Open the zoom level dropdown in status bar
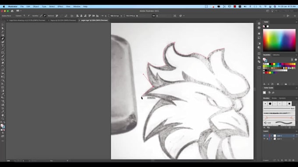The height and width of the screenshot is (167, 298). [15, 161]
